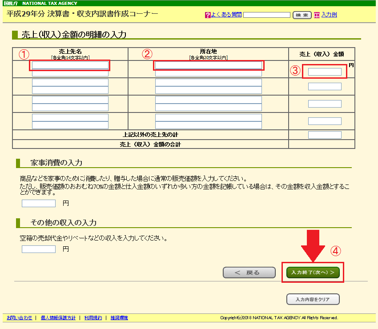The image size is (378, 329).
Task: Click the 売上(収入)金額 column header
Action: click(322, 54)
